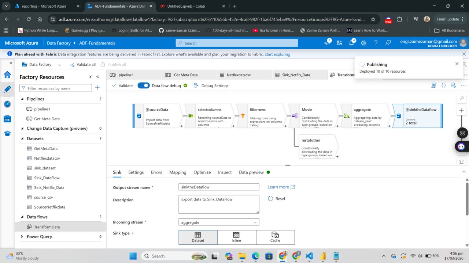Open the Home hub in left rail
Image resolution: width=469 pixels, height=263 pixels.
(7, 75)
